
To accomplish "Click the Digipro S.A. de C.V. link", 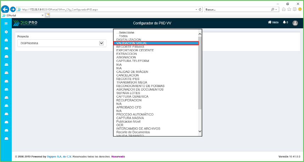I will tap(59, 156).
